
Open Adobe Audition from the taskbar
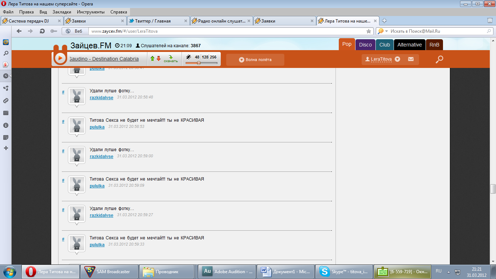coord(227,271)
